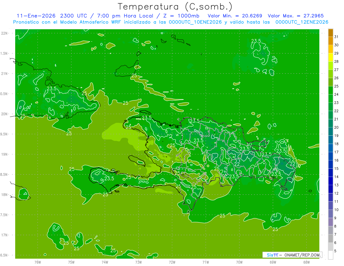This screenshot has width=344, height=266.
Task: Click white colorbar swatch below 5
Action: pos(331,255)
